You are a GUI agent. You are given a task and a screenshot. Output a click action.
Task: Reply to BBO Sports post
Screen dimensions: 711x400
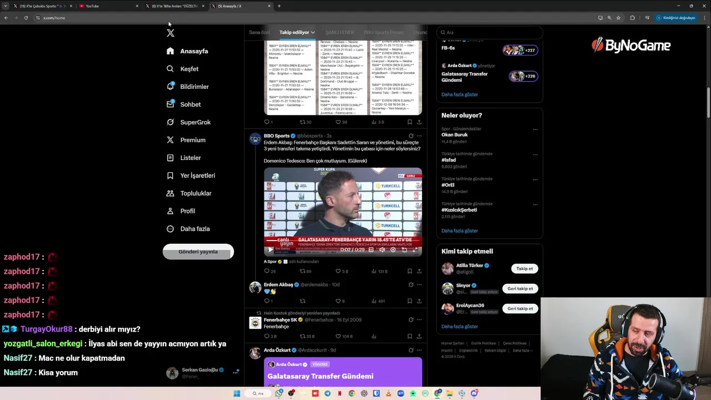coord(269,271)
